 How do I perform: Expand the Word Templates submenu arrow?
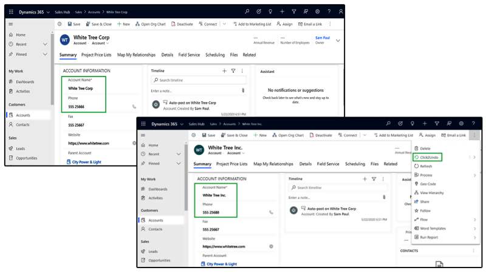coord(474,228)
